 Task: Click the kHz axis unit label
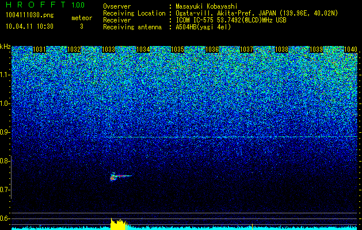point(5,47)
